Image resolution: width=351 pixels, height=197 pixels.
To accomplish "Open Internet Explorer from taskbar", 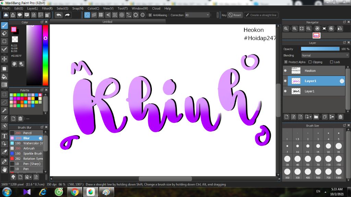I will click(x=43, y=192).
